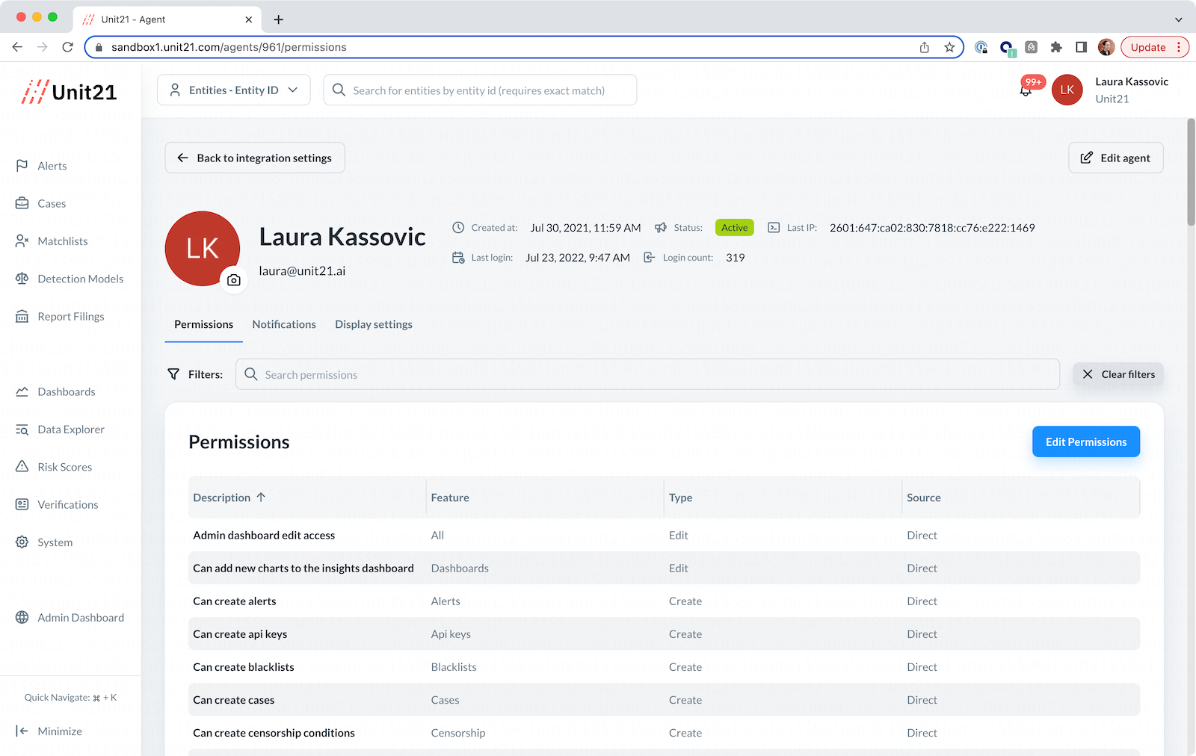
Task: Select the Can create alerts row
Action: pos(664,601)
